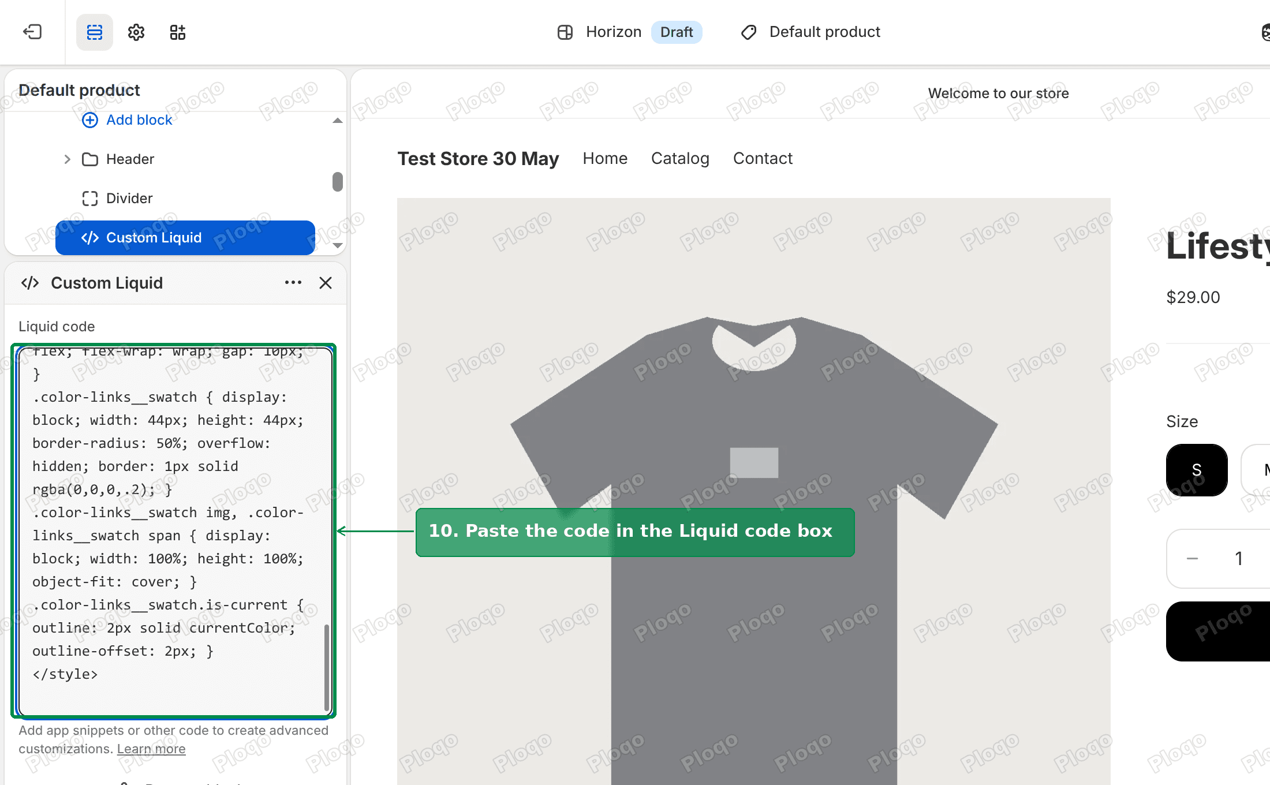Click the sidebar tree scroll-down arrow
Viewport: 1270px width, 785px height.
click(x=338, y=245)
